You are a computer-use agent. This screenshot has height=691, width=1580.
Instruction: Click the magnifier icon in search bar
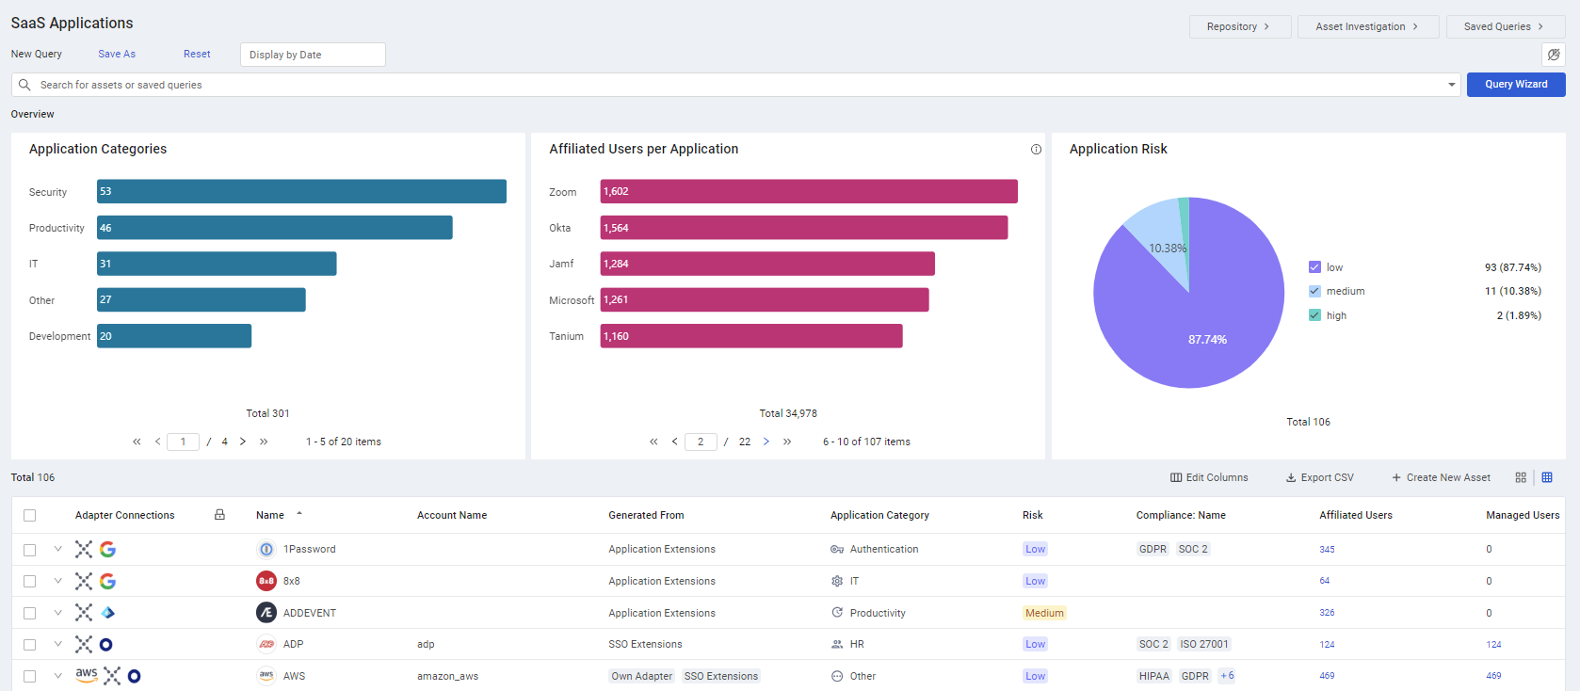coord(24,85)
